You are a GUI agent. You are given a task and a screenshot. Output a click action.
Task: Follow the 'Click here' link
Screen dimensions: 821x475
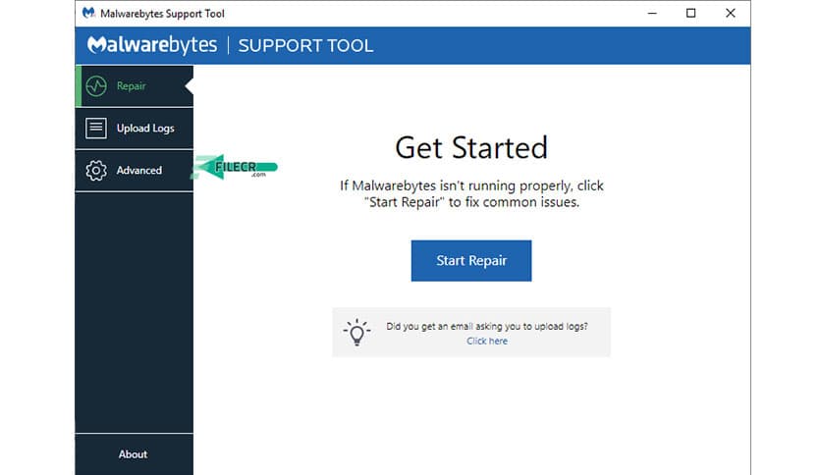click(487, 342)
